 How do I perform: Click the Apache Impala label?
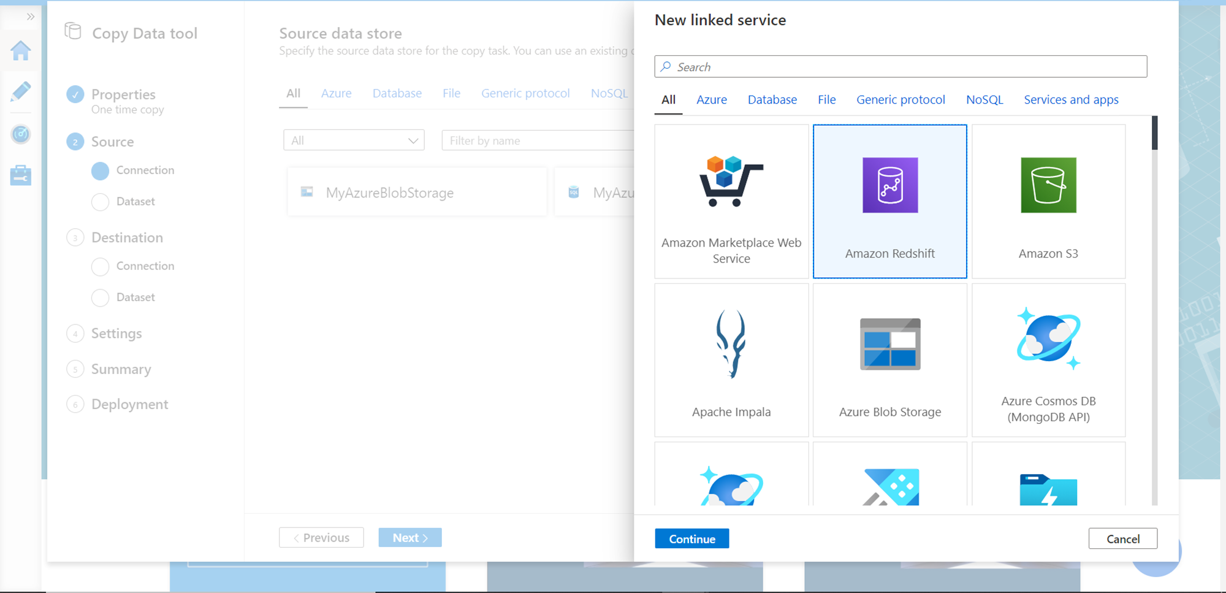(731, 412)
